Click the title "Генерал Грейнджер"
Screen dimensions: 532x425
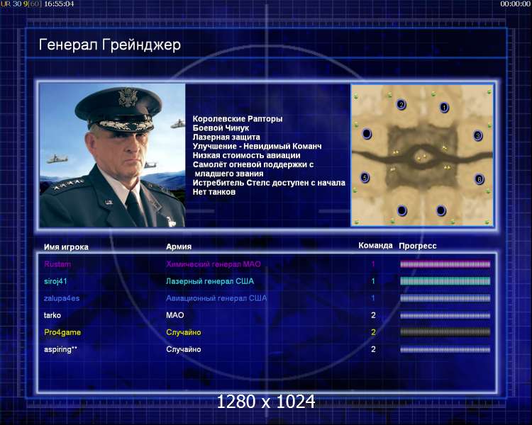109,45
